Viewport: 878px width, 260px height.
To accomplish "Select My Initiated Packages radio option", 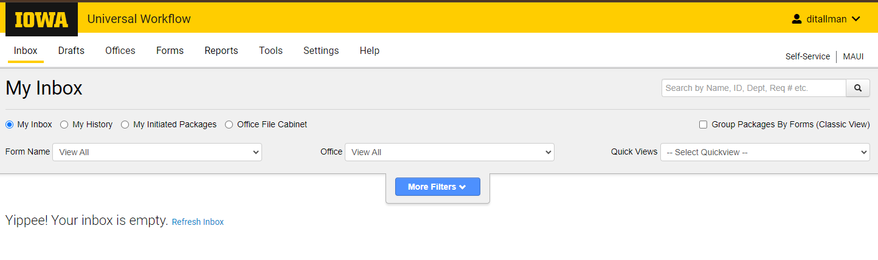I will point(125,125).
